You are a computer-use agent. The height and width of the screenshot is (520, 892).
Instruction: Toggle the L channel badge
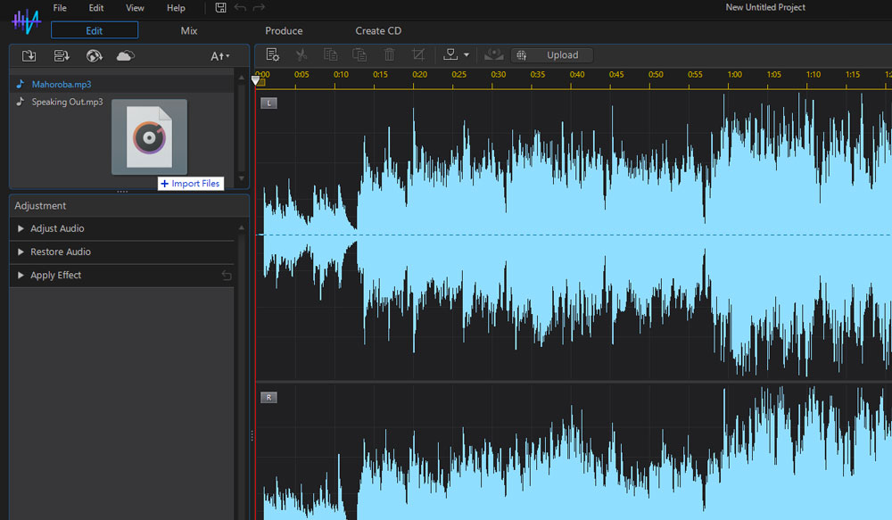(268, 103)
